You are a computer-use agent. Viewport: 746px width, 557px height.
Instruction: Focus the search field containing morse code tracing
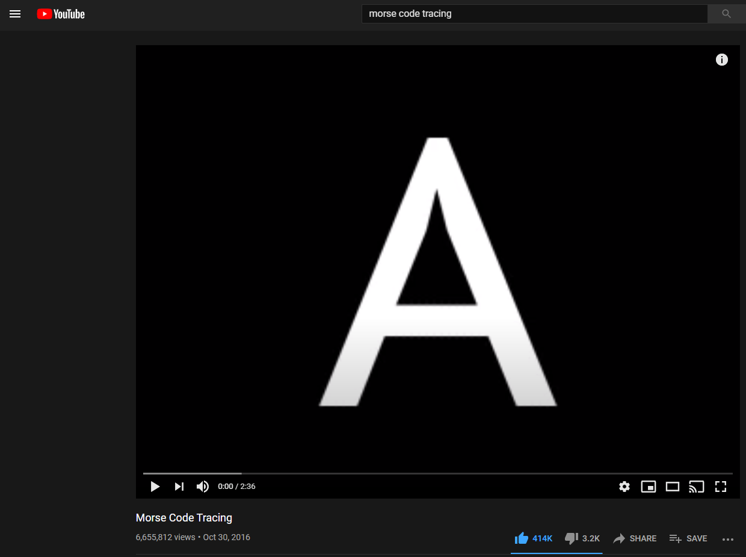tap(534, 14)
